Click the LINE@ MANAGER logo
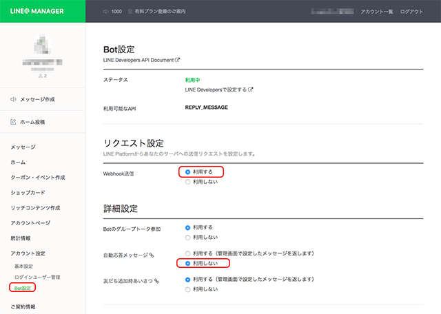 click(x=37, y=11)
